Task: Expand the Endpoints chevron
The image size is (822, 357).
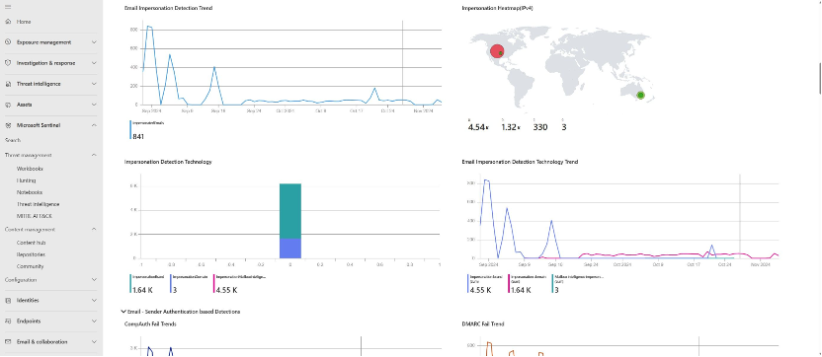Action: (x=94, y=321)
